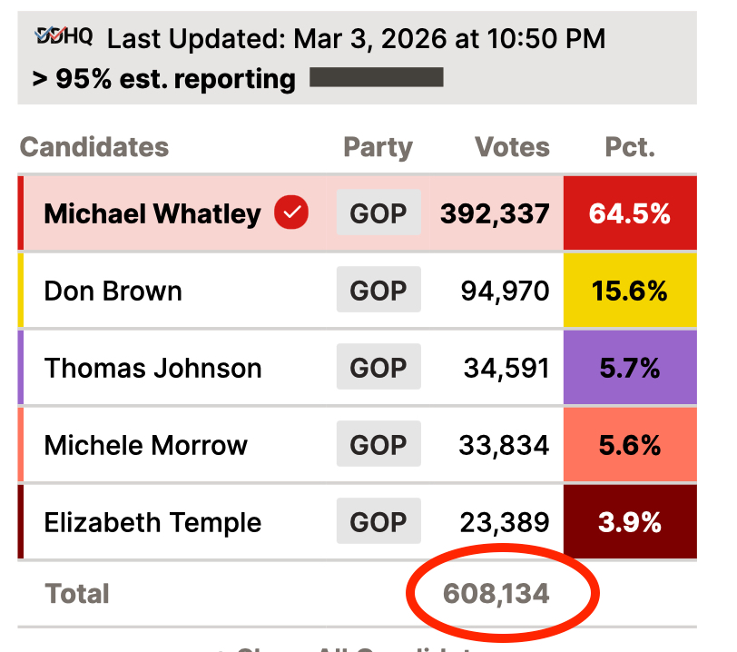737x652 pixels.
Task: Click the GOP badge next to Michele Morrow
Action: [378, 445]
